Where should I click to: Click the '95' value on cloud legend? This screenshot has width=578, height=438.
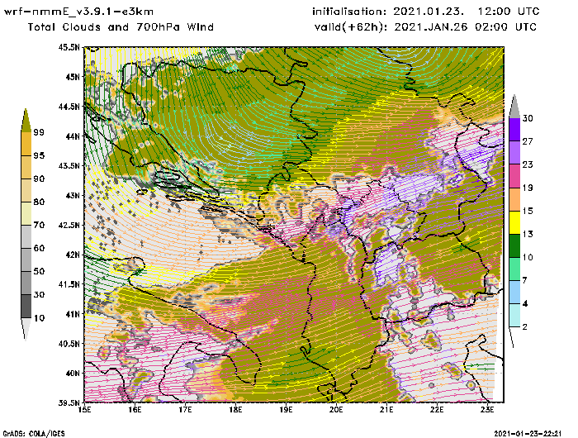[x=39, y=155]
